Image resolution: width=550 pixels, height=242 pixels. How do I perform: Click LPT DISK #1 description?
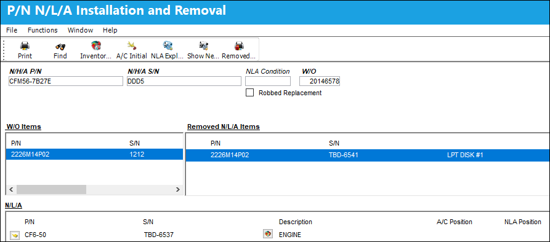coord(465,155)
